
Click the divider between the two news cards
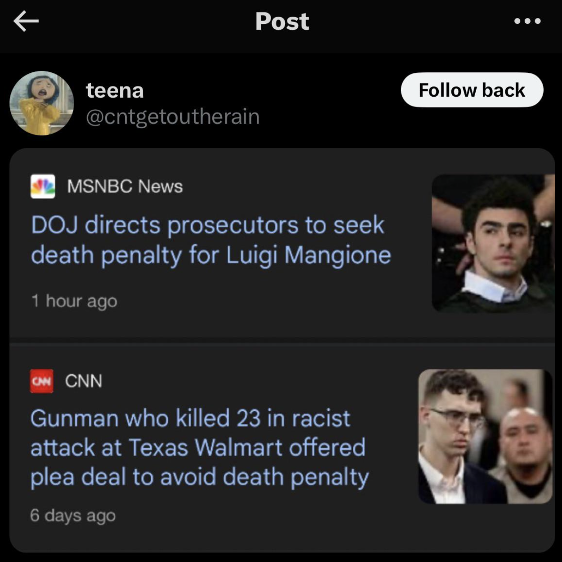point(282,340)
